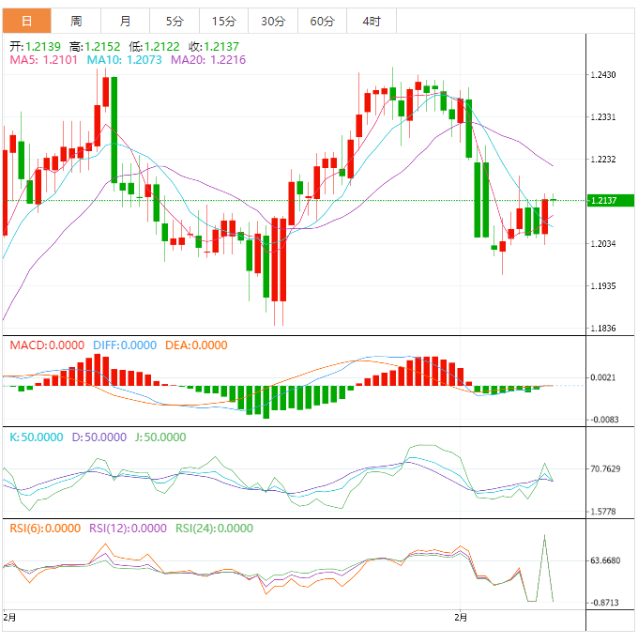Viewport: 638px width, 644px height.
Task: Select the 日 daily timeframe tab
Action: pos(26,21)
